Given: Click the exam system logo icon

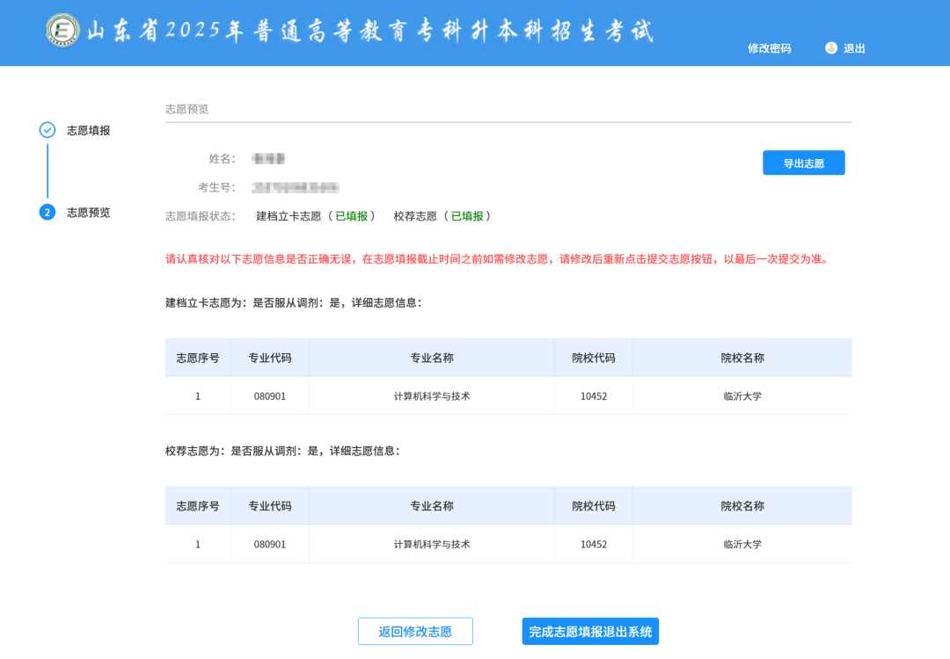Looking at the screenshot, I should (62, 32).
